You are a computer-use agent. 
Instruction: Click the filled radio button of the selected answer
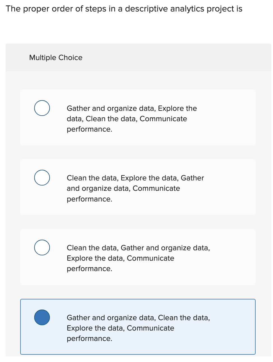point(42,317)
